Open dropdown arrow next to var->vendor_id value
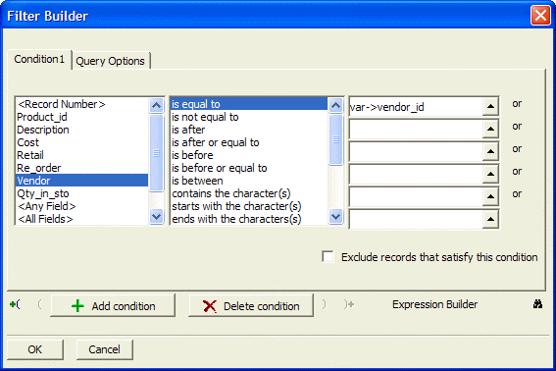Screen dimensions: 556x371 [x=490, y=107]
